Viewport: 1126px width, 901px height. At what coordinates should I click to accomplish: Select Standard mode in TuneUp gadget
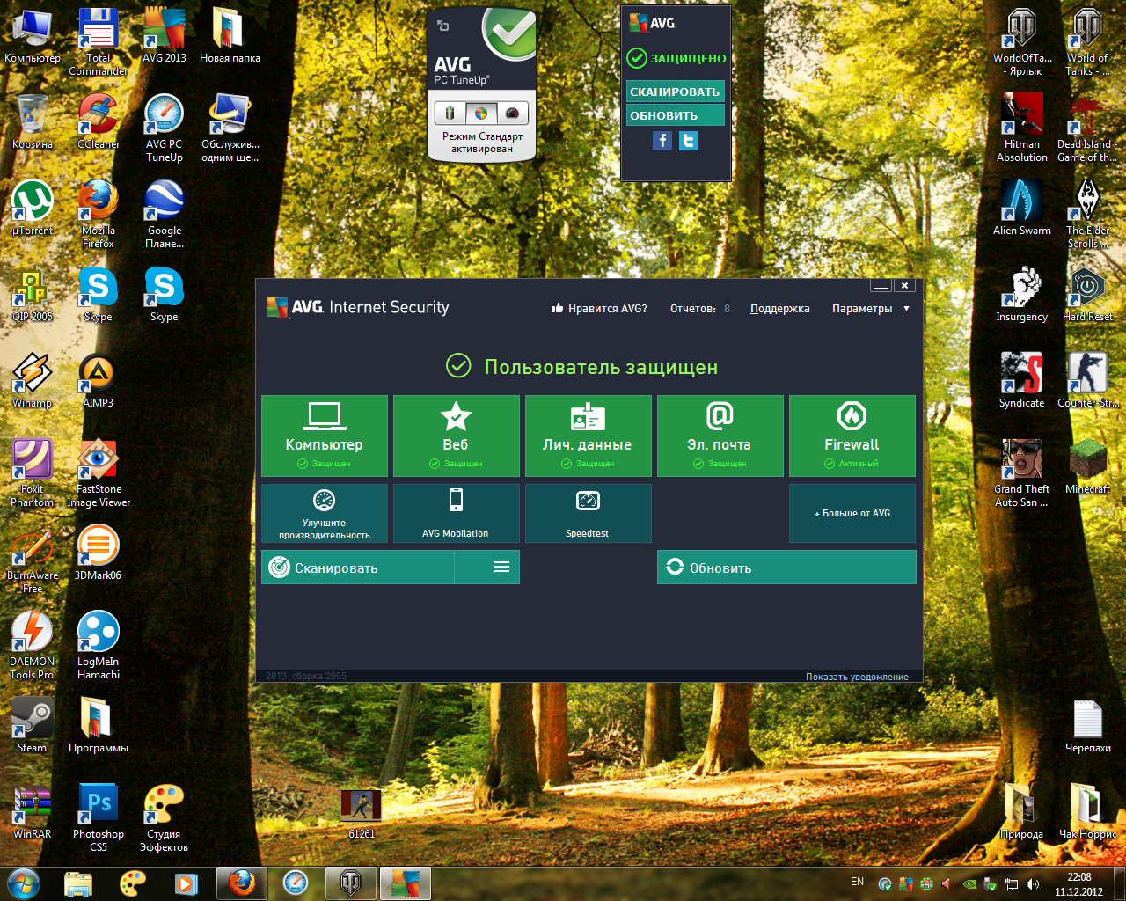(x=481, y=114)
